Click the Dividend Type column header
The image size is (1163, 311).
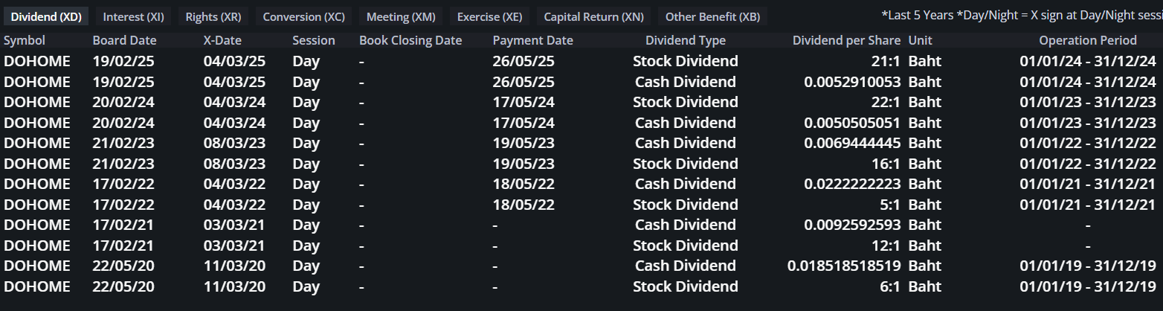[x=686, y=40]
